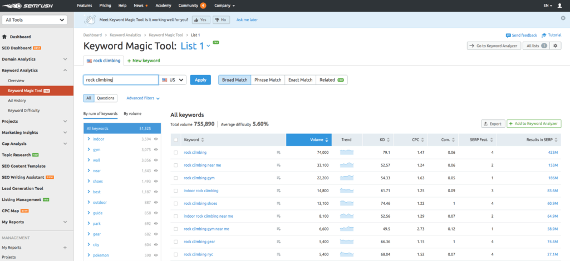Click add-to-list icon for rock climbing shoes
The image size is (570, 261).
(279, 204)
